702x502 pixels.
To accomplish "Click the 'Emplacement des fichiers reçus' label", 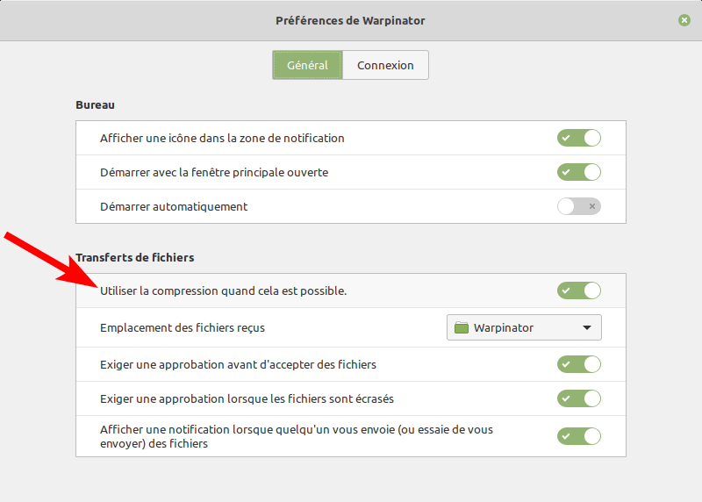I will (x=183, y=328).
